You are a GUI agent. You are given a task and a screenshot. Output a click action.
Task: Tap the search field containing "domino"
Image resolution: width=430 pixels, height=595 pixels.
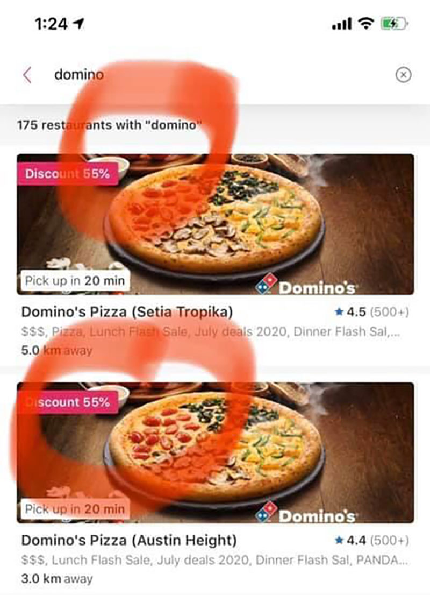pos(212,74)
